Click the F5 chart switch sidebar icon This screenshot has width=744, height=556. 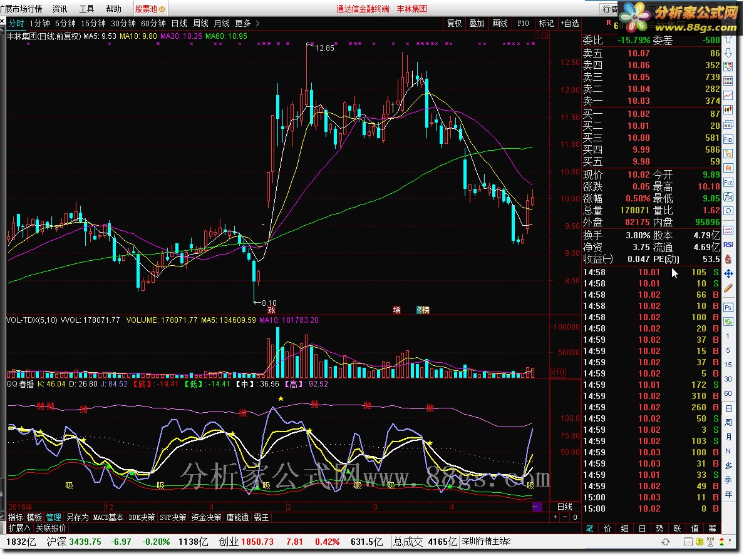point(728,307)
